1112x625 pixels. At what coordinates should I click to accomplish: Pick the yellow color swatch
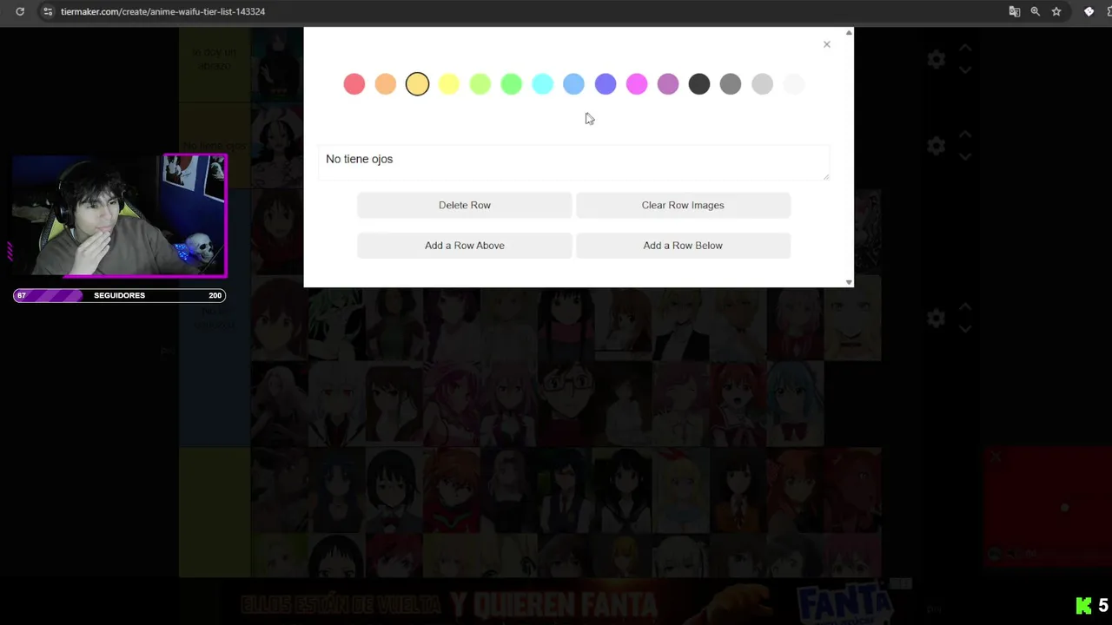(x=448, y=84)
